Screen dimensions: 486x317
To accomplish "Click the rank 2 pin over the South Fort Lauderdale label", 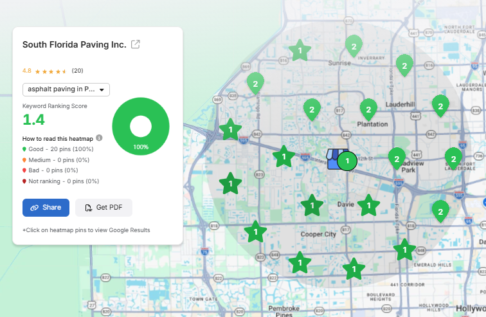I will coord(453,159).
